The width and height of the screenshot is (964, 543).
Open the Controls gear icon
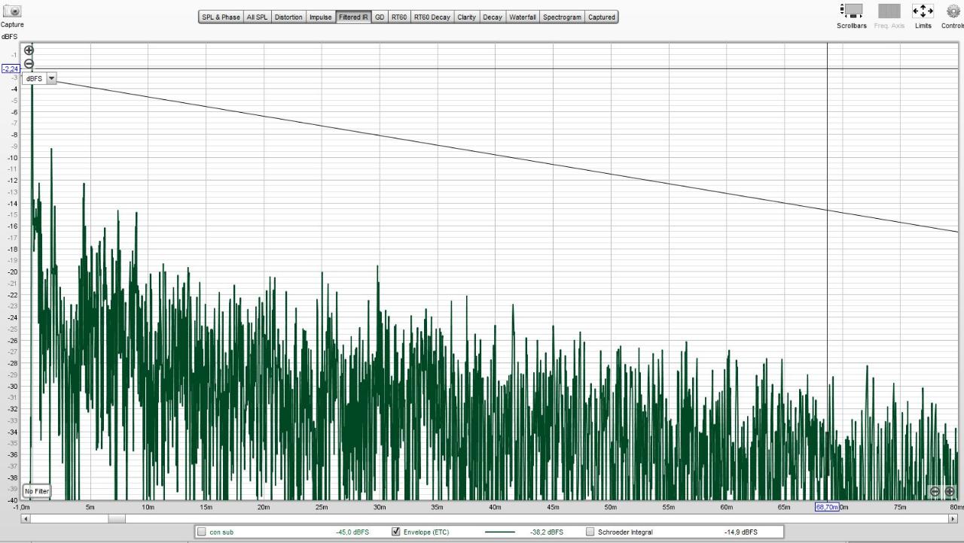point(953,11)
